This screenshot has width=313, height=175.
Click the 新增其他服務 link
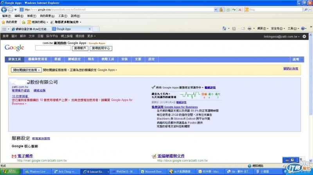(41, 138)
